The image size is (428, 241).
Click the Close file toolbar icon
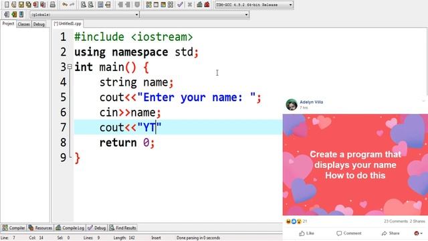[35, 5]
